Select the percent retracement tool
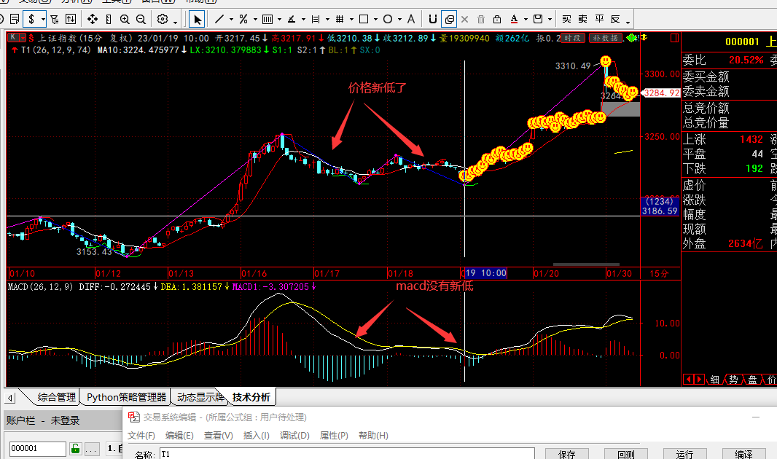This screenshot has height=459, width=777. pyautogui.click(x=243, y=20)
